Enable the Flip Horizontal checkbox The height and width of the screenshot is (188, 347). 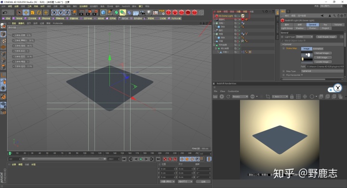(x=302, y=75)
